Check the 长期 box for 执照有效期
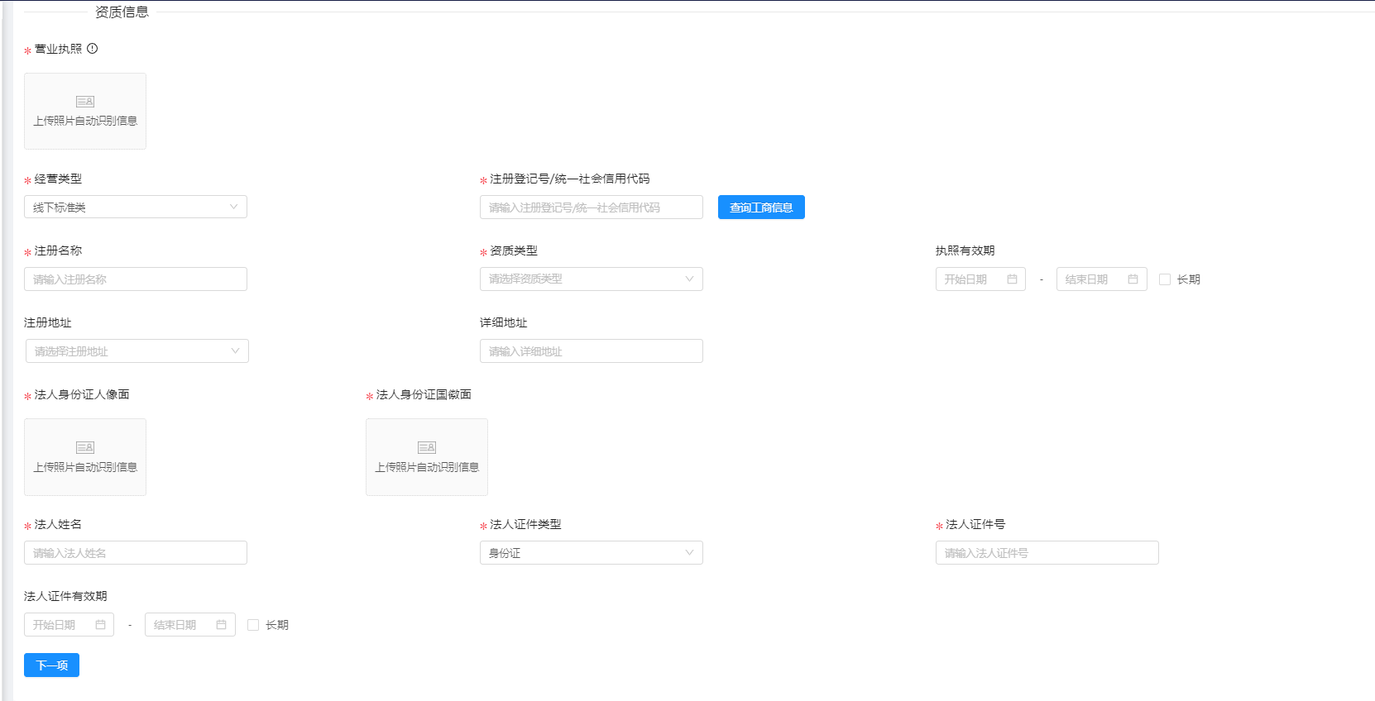The height and width of the screenshot is (701, 1375). pyautogui.click(x=1165, y=279)
